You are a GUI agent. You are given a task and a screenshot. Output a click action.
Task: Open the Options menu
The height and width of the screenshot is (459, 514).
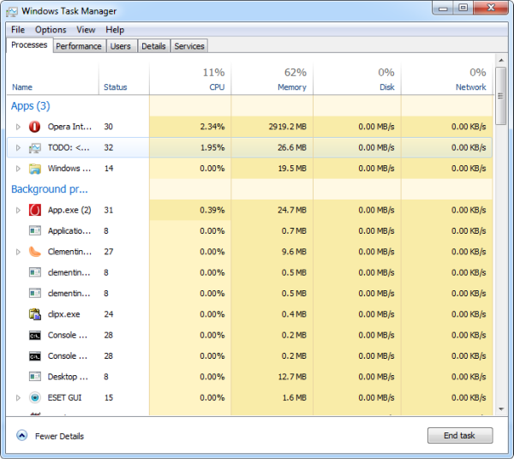tap(51, 30)
